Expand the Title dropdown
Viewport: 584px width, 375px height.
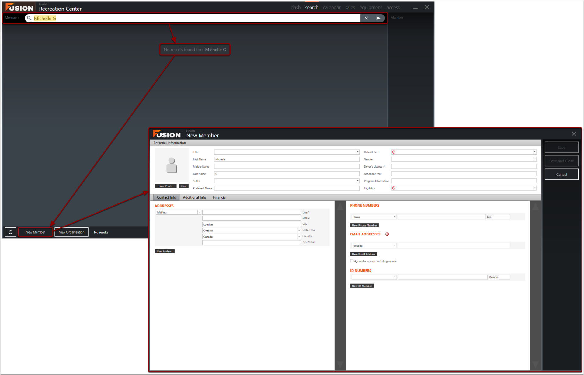click(358, 152)
